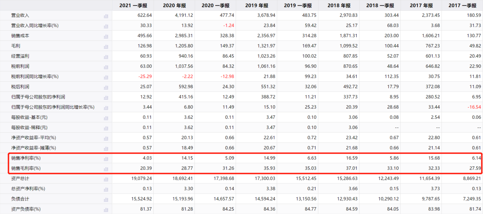Select the 2017 一季报 column header

(462, 6)
